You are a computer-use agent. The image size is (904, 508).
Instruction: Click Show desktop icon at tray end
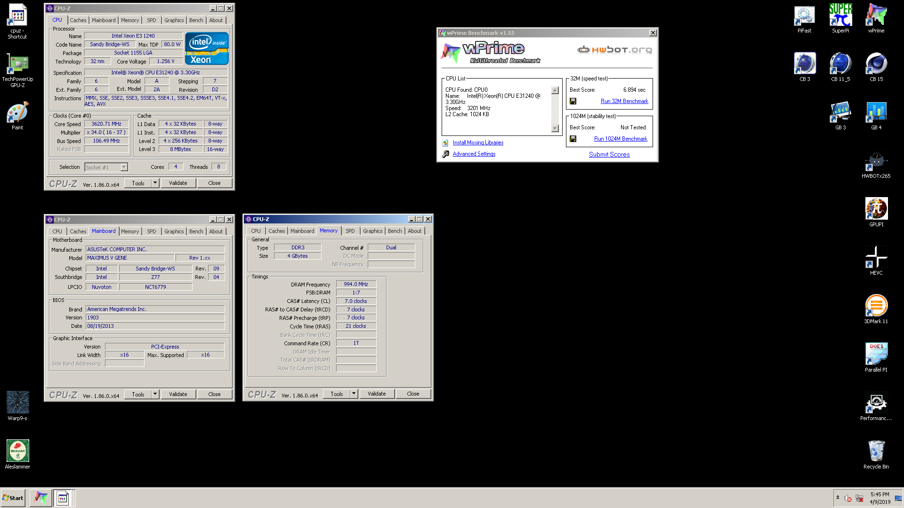click(x=898, y=498)
